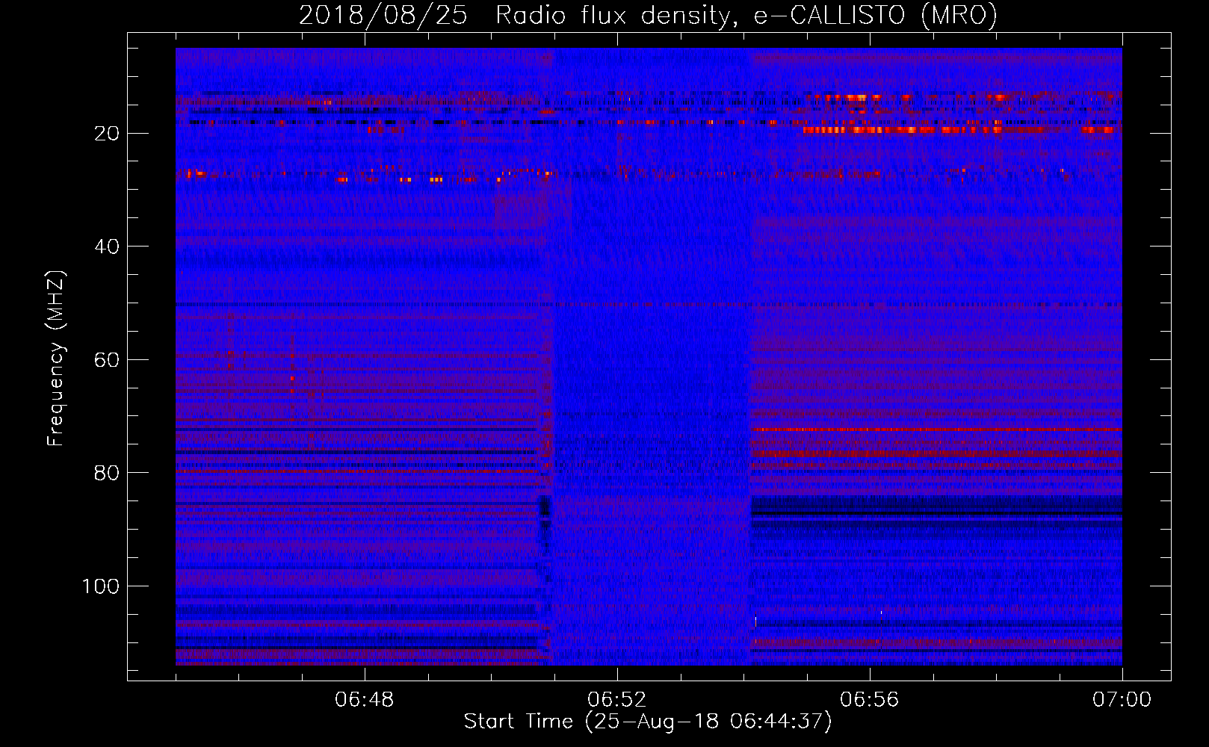Click the 80 frequency tick label

pyautogui.click(x=108, y=474)
